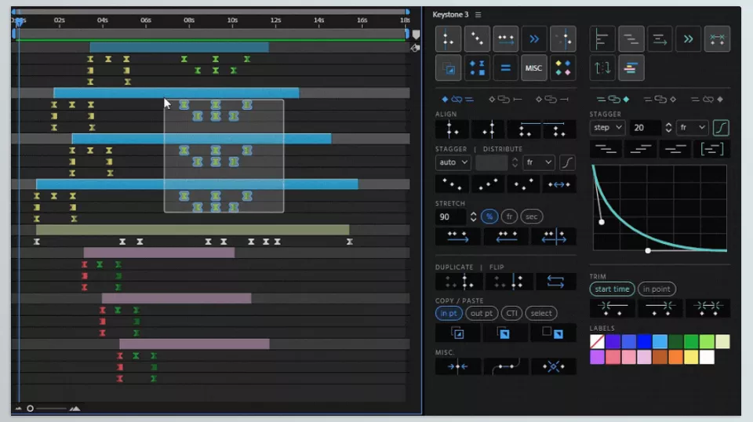Click the MISC curved-path keyframe icon
The image size is (753, 422).
pos(506,367)
